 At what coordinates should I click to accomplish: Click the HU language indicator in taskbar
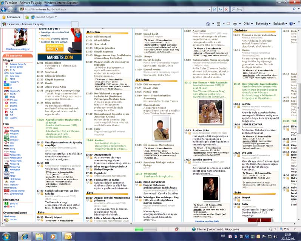pyautogui.click(x=223, y=236)
